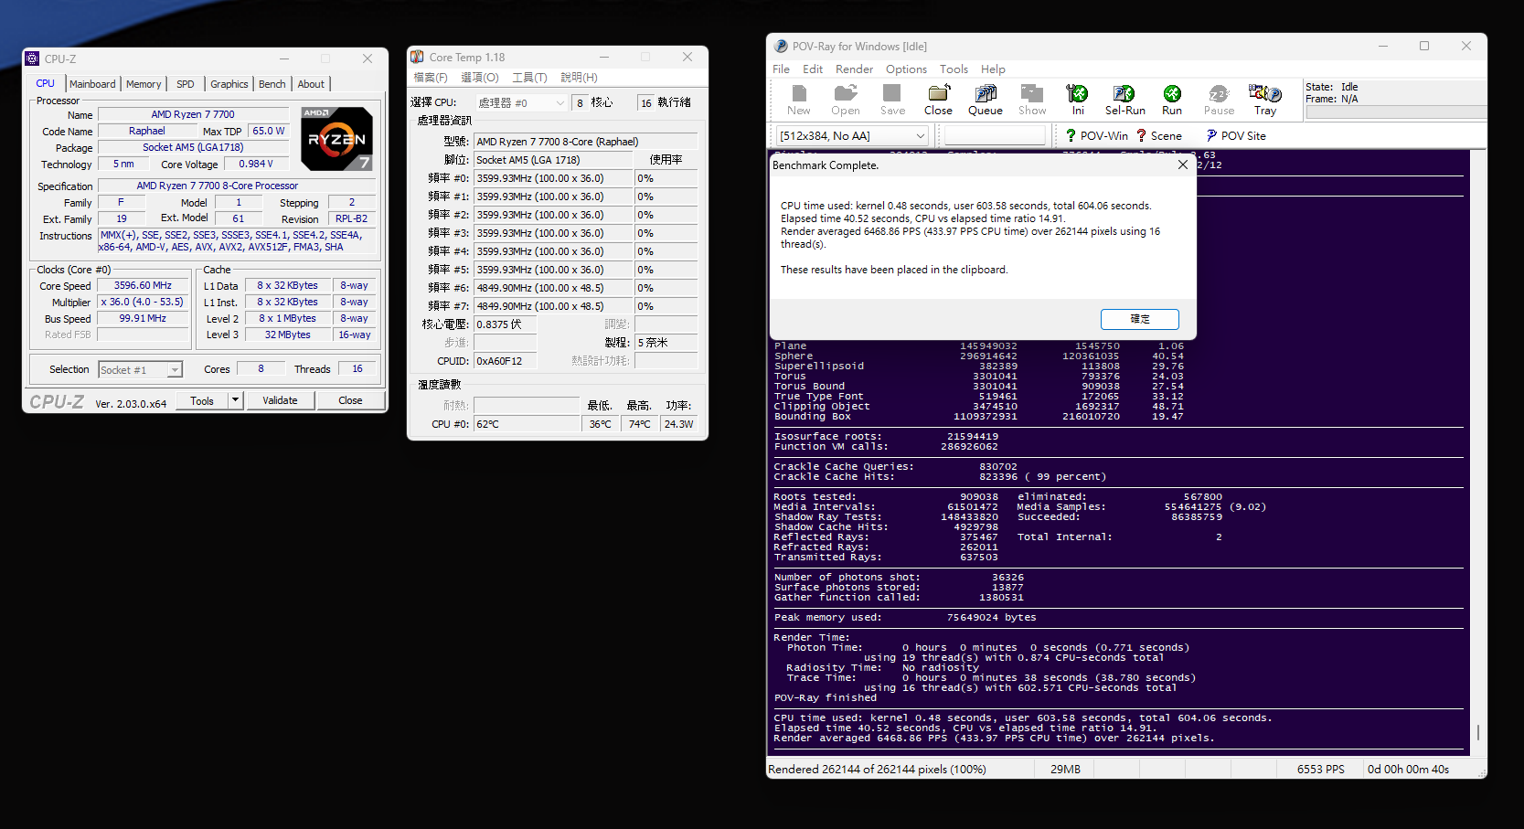The height and width of the screenshot is (829, 1524).
Task: Click the 6553 PPS status bar entry
Action: click(x=1320, y=769)
